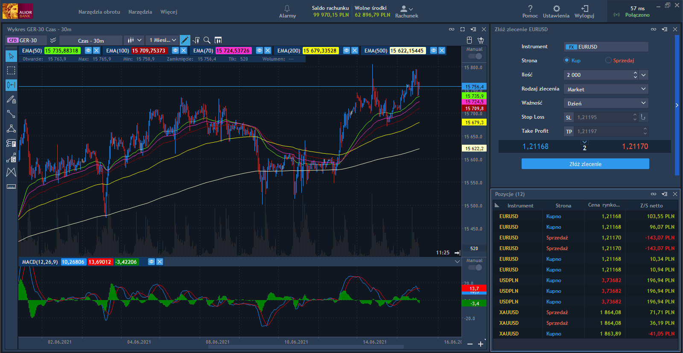Enable SL stop loss button

pyautogui.click(x=568, y=117)
